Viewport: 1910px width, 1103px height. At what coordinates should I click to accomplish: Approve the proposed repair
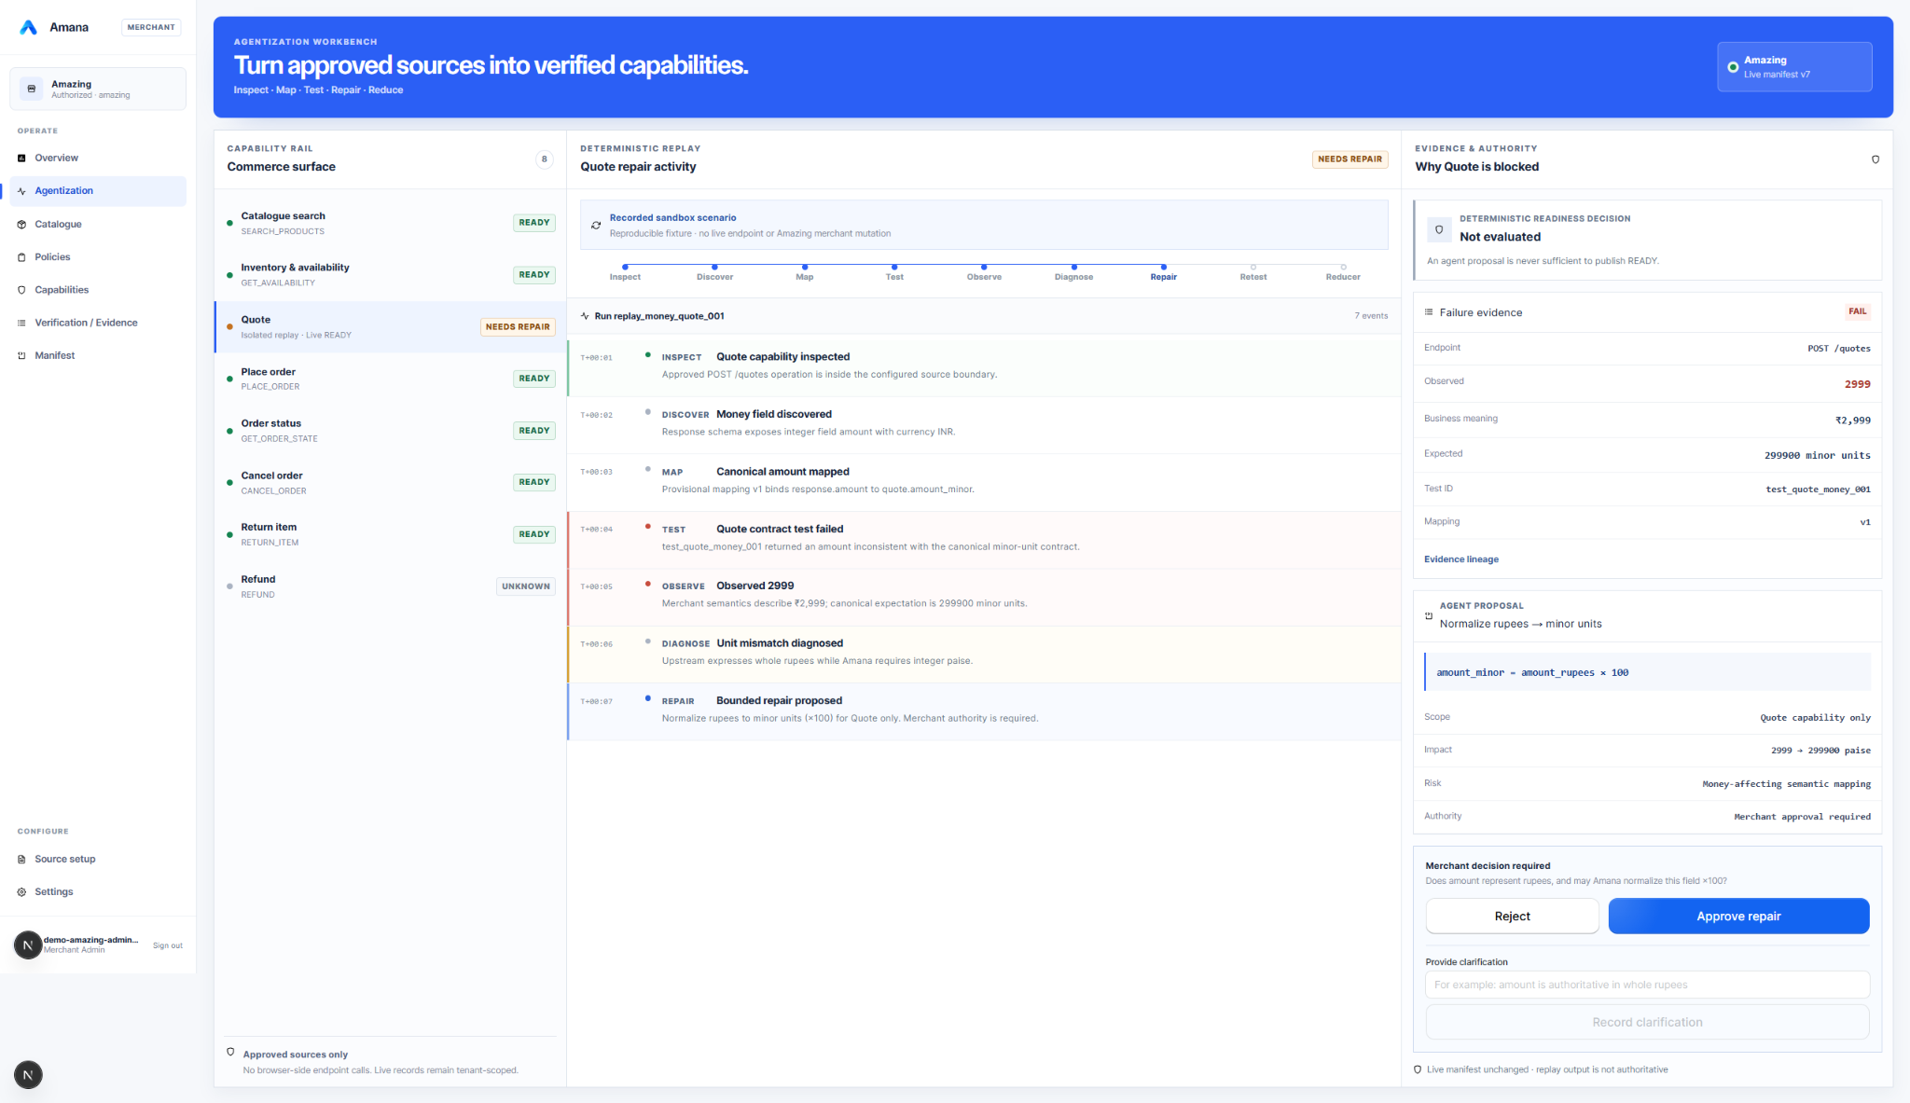tap(1738, 917)
